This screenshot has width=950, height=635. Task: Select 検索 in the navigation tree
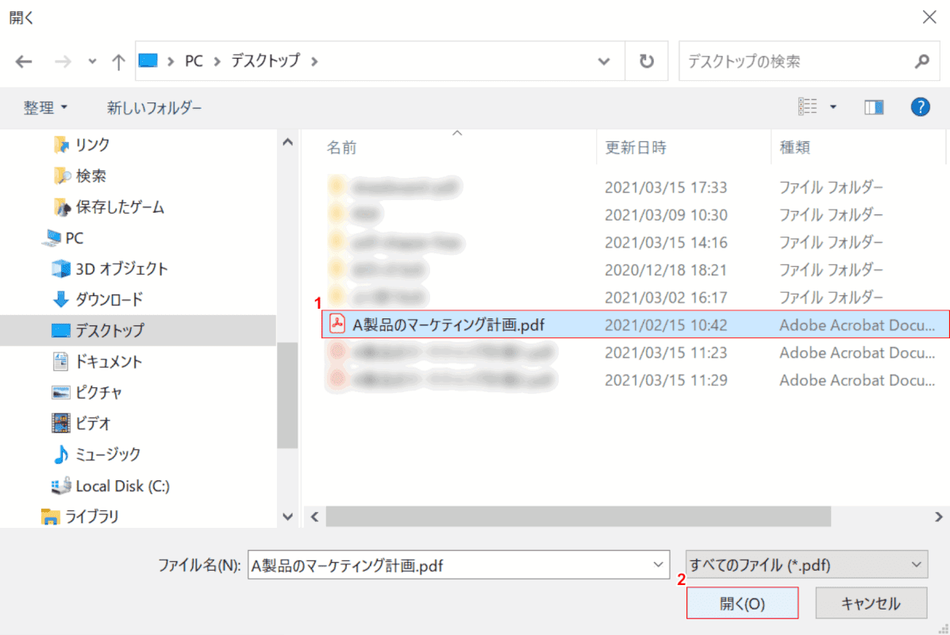click(80, 175)
